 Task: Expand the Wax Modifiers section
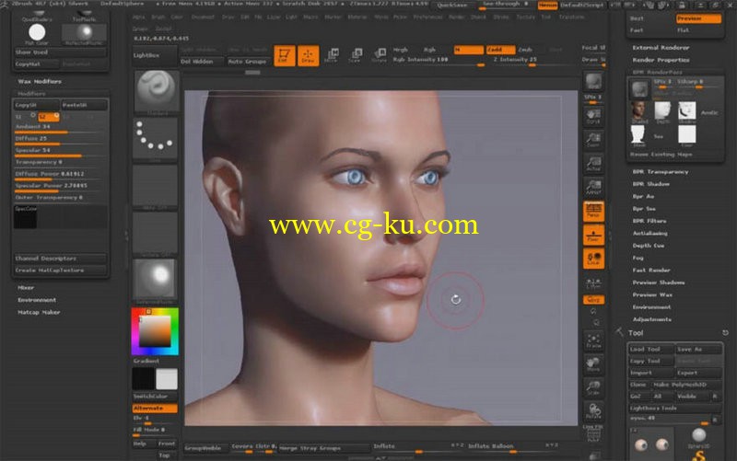tap(40, 81)
